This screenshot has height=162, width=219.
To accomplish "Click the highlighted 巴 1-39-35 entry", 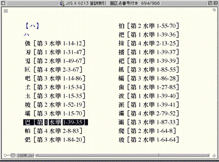I will coord(55,122).
